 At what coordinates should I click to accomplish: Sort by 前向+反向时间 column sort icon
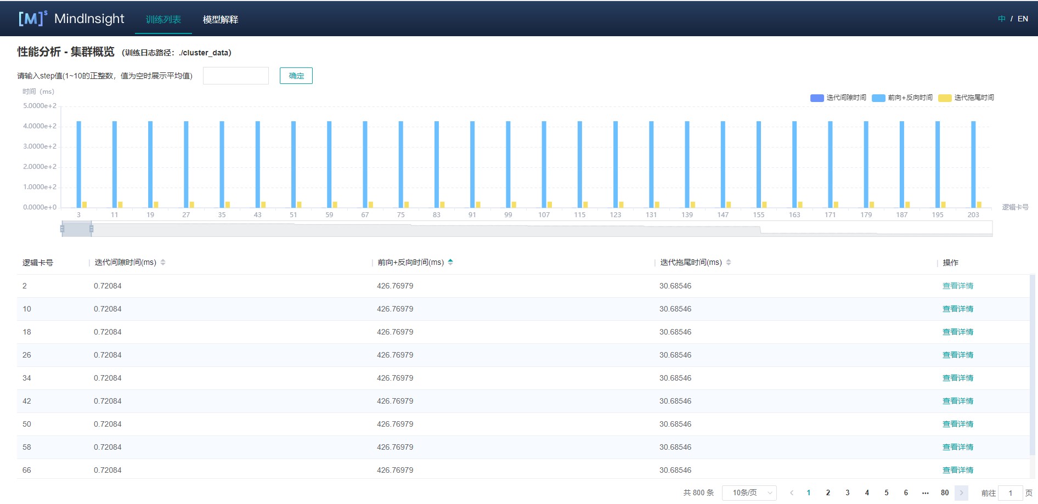(450, 262)
